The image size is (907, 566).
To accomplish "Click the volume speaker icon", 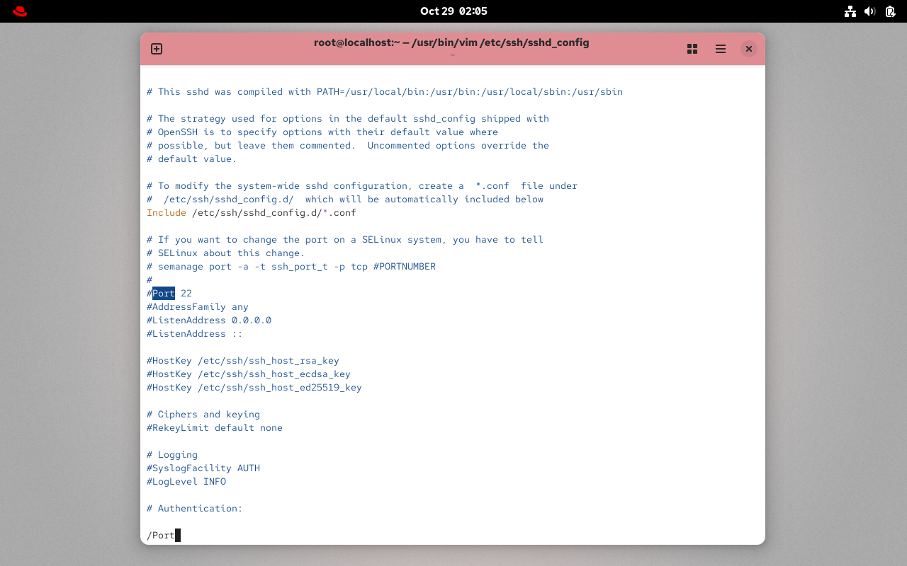I will tap(869, 11).
